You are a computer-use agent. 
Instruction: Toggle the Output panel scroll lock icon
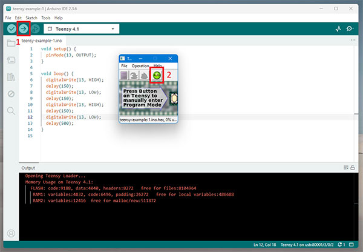(x=353, y=167)
